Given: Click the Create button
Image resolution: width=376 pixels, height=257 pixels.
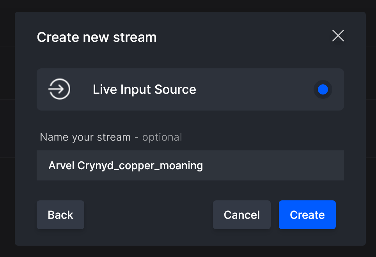Looking at the screenshot, I should [x=307, y=215].
